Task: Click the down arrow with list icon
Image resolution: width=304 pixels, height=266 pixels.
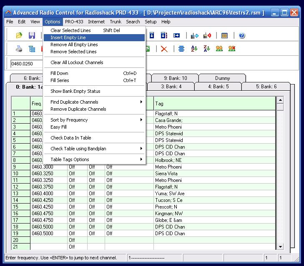Action: (164, 35)
